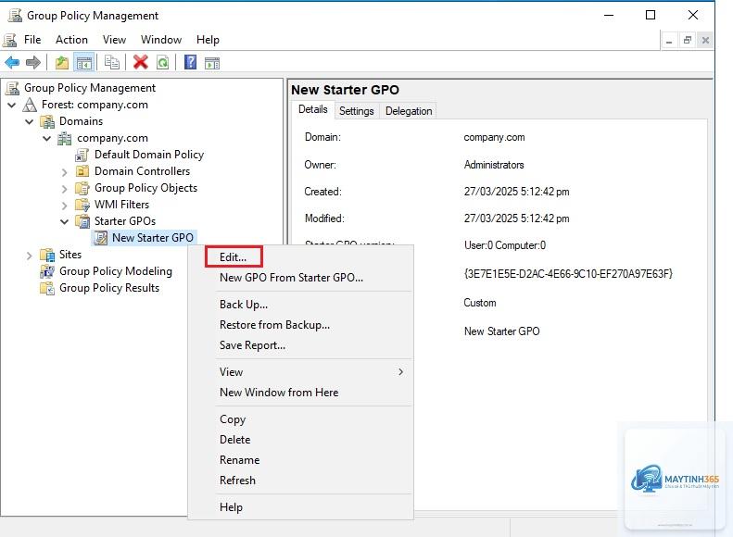
Task: Click the Up one level folder icon
Action: coord(62,62)
